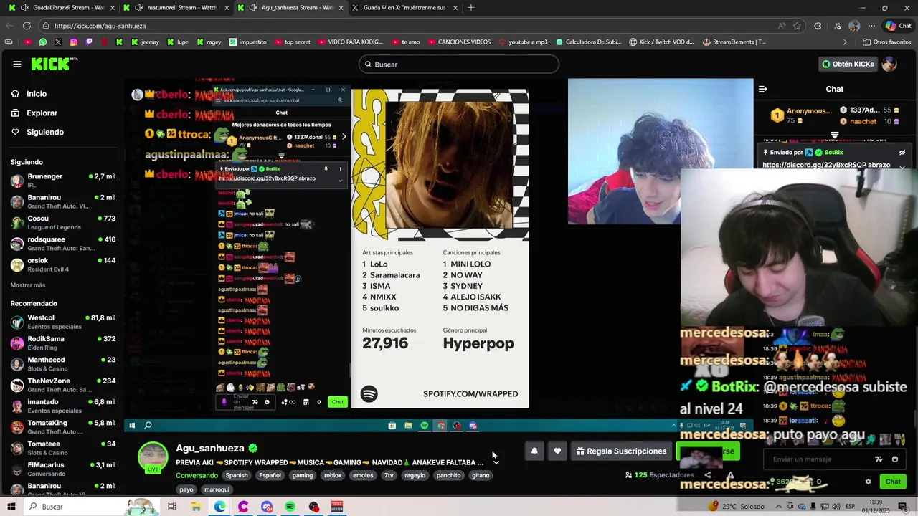This screenshot has width=918, height=516.
Task: Click the streamer avatar with LIVE badge
Action: point(153,459)
